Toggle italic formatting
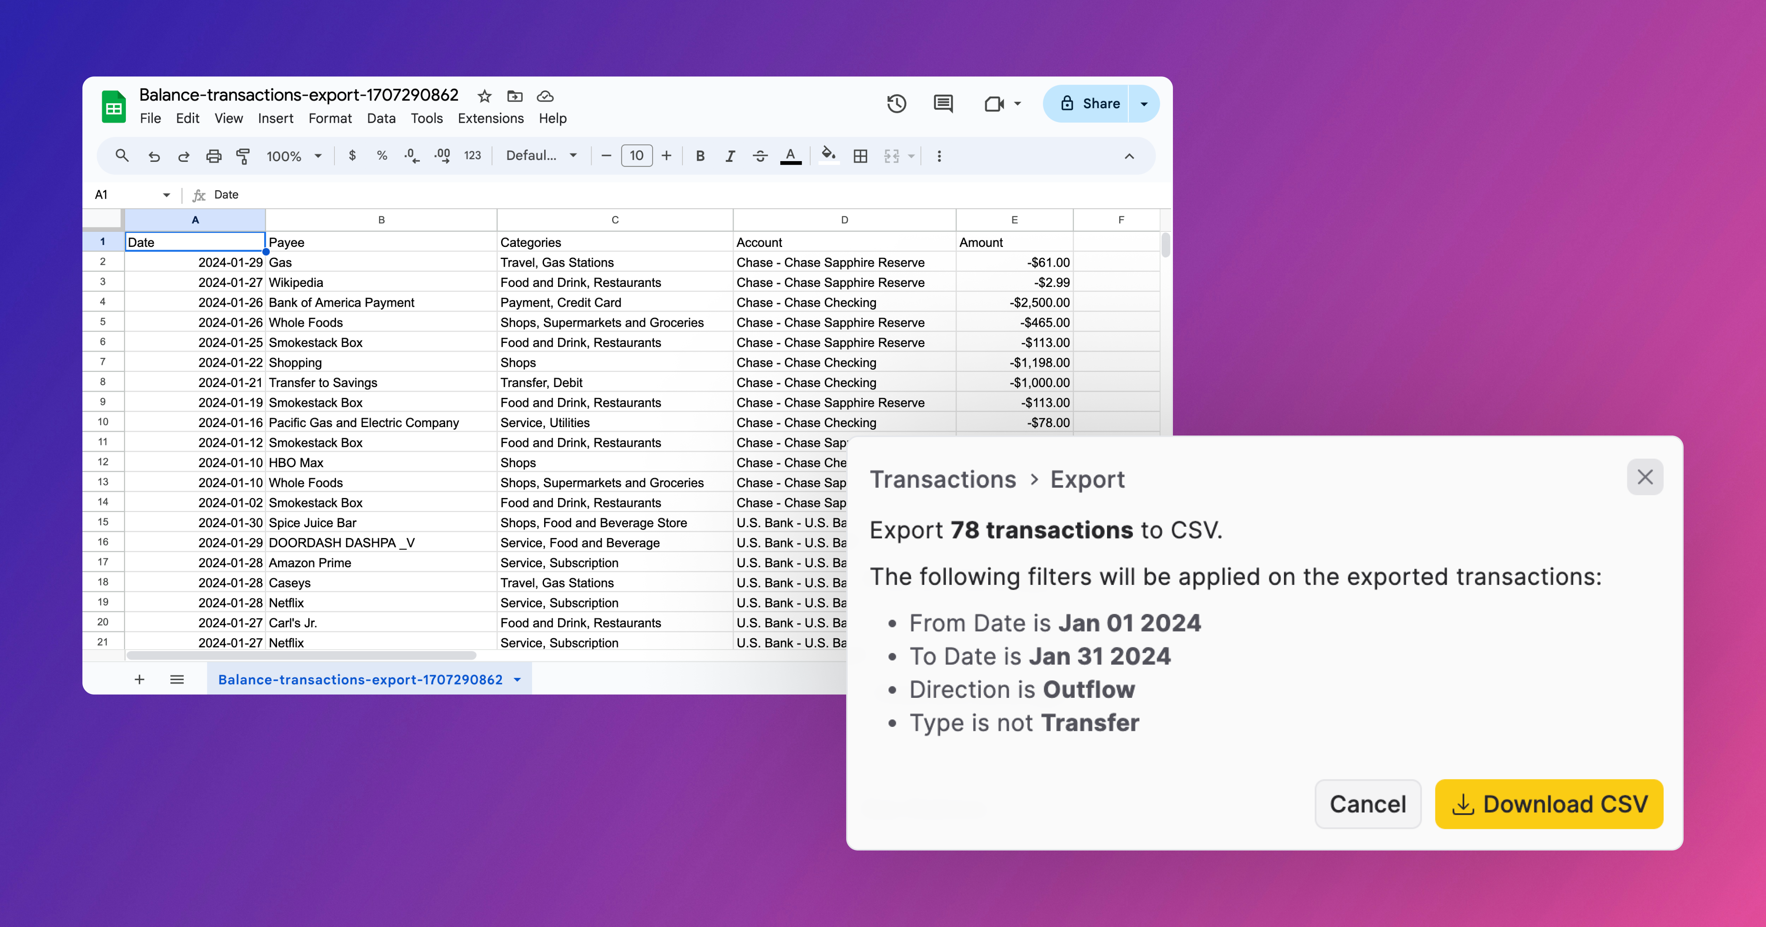This screenshot has width=1766, height=927. pyautogui.click(x=730, y=156)
